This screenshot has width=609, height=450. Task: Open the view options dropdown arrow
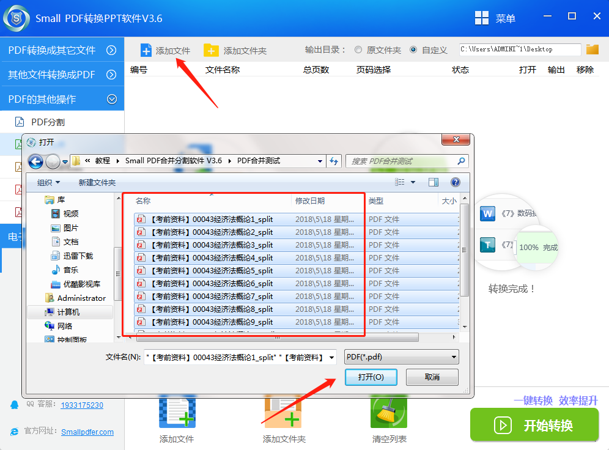413,182
